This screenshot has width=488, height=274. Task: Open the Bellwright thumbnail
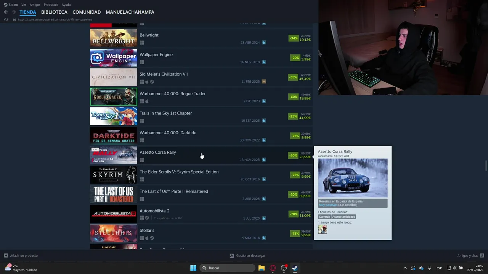[114, 38]
